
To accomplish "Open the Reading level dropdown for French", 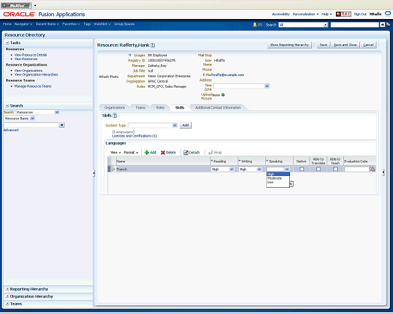I will tap(232, 169).
